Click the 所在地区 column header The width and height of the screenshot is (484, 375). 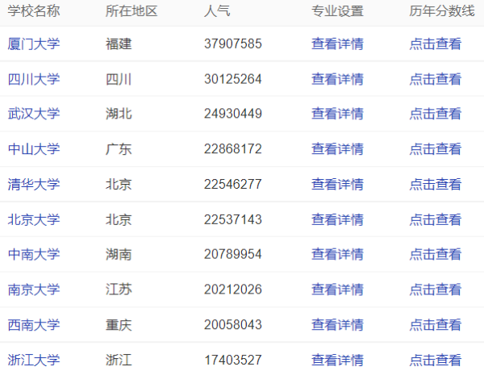pyautogui.click(x=131, y=11)
